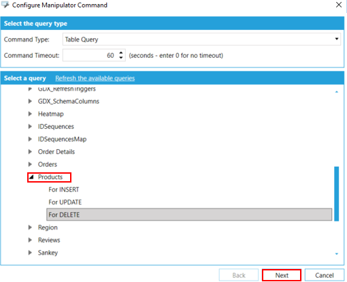347x282 pixels.
Task: Select the Sankey tree item
Action: 48,253
